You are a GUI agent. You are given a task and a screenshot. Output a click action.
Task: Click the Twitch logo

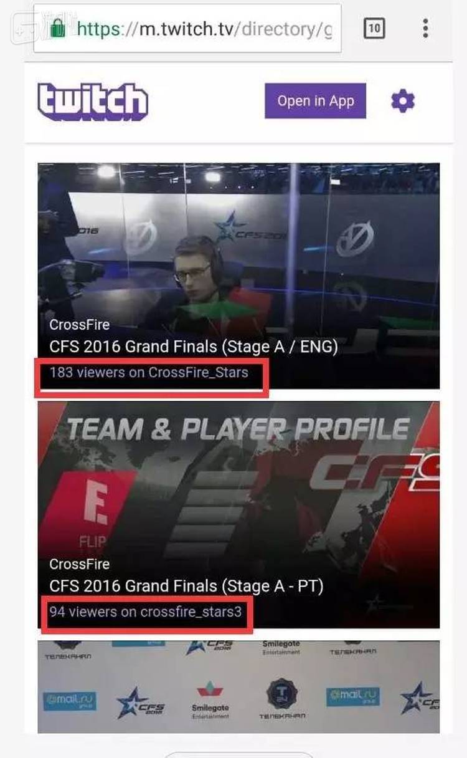pos(93,102)
